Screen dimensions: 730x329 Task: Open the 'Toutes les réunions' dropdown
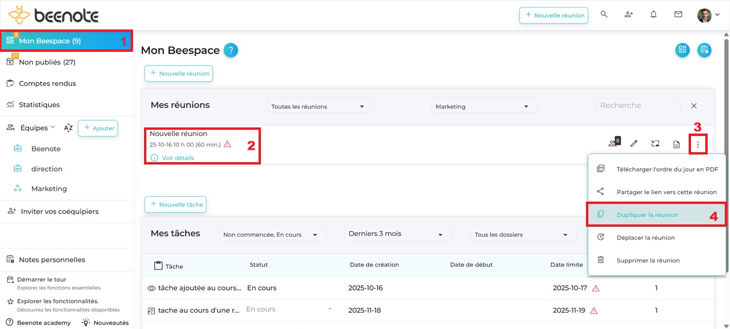[x=320, y=106]
